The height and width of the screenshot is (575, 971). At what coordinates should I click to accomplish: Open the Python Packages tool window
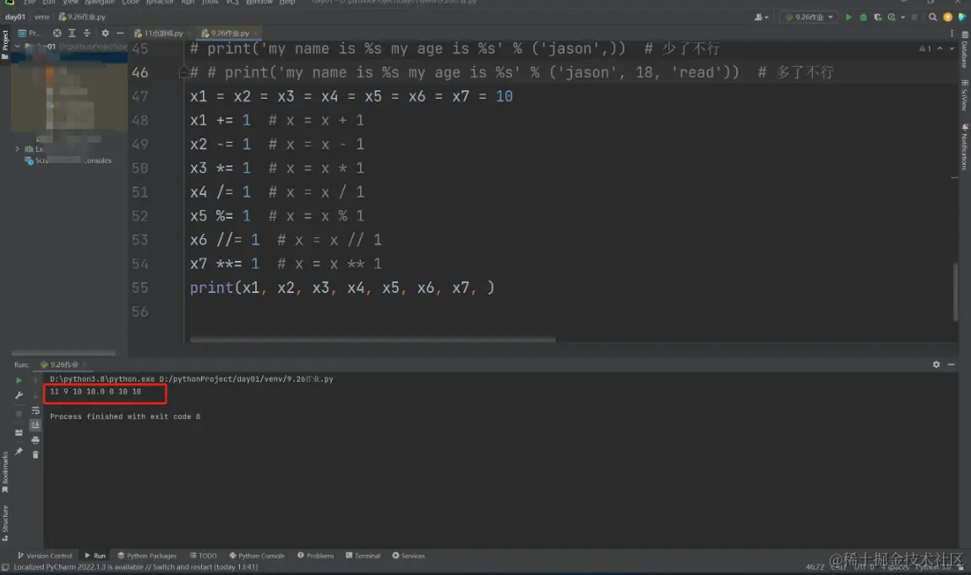tap(147, 556)
